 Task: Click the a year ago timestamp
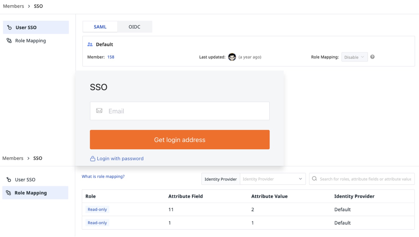coord(250,57)
